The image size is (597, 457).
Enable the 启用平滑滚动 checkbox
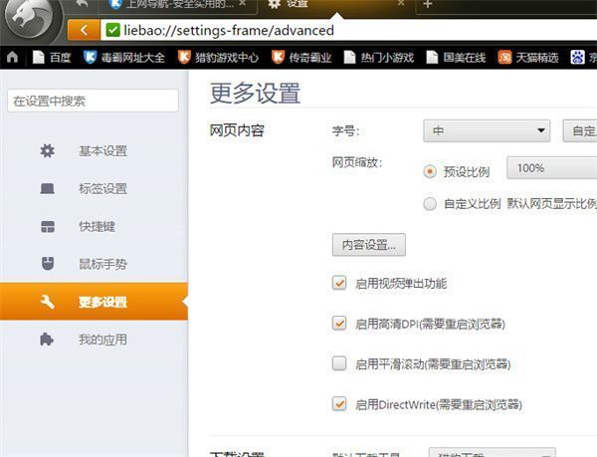click(339, 363)
